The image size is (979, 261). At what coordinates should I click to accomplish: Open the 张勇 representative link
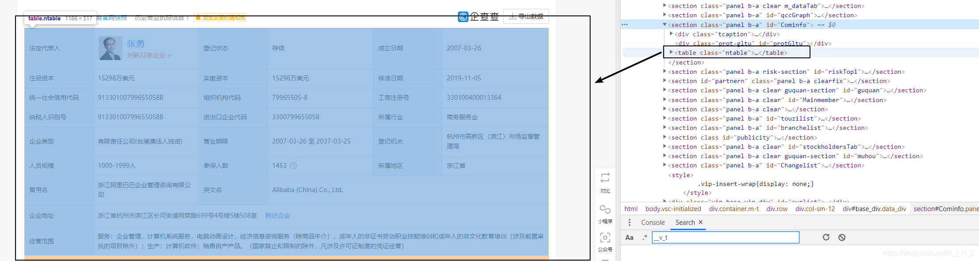(x=135, y=44)
